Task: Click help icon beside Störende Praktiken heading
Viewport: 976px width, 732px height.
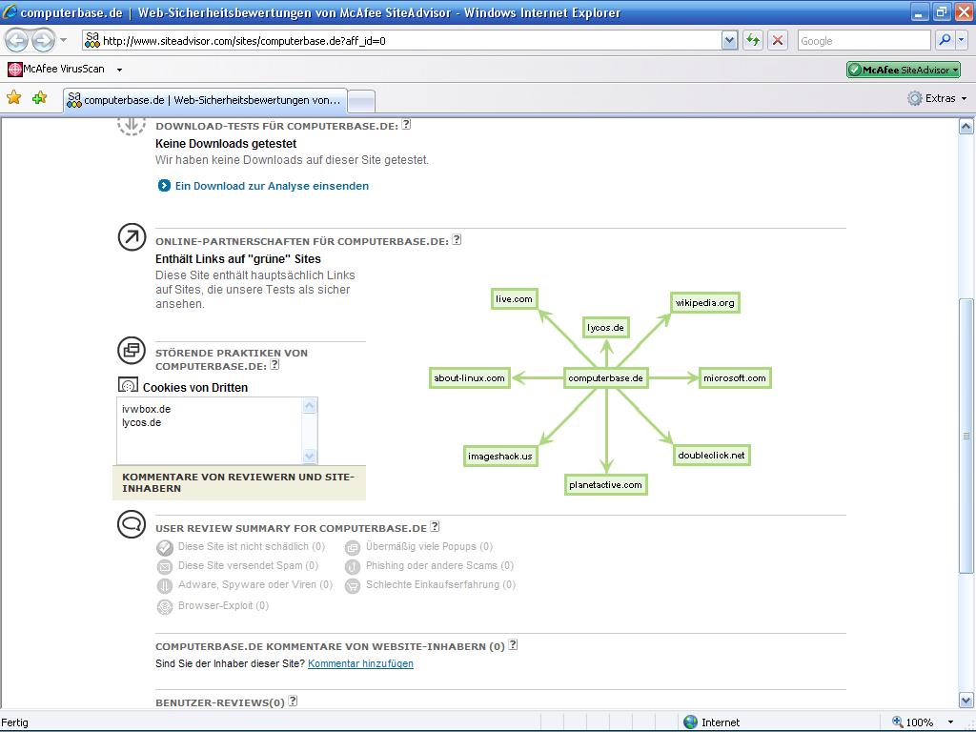Action: click(275, 365)
